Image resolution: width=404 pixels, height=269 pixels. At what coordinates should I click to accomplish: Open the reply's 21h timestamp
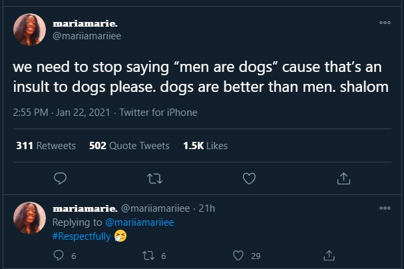pyautogui.click(x=207, y=208)
